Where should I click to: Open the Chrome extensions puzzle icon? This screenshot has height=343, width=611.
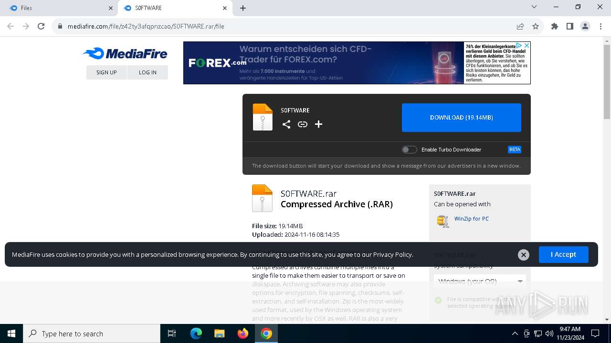tap(555, 26)
